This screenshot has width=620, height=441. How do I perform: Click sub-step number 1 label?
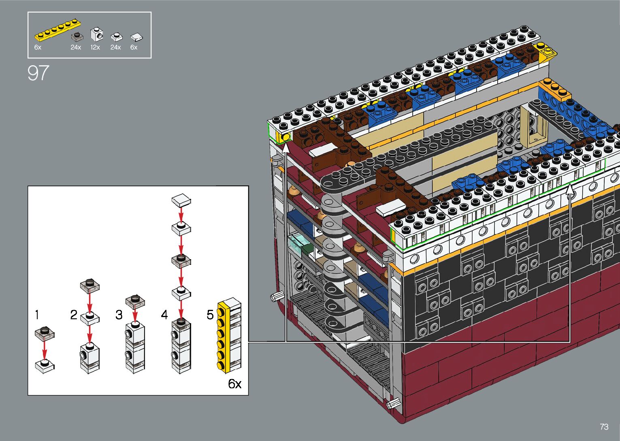pos(37,315)
